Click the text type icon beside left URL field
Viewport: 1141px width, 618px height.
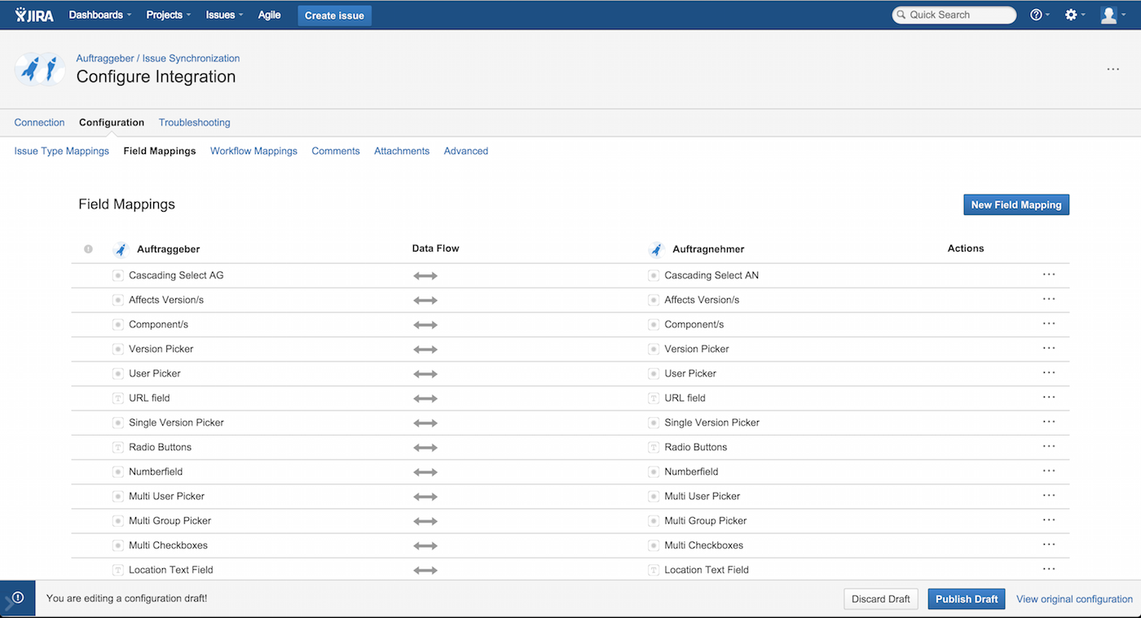(x=117, y=399)
